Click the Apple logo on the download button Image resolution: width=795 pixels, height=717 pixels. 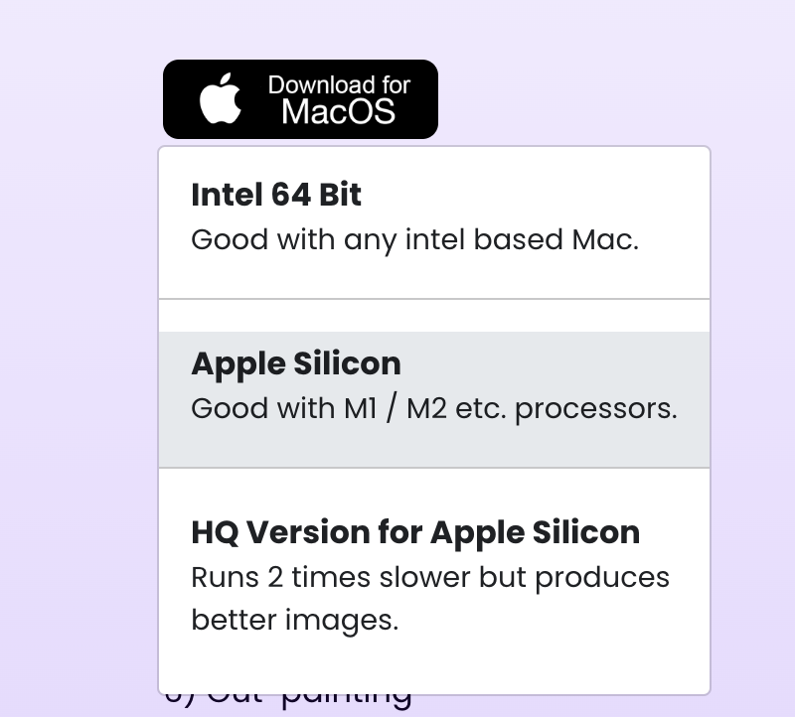click(221, 98)
